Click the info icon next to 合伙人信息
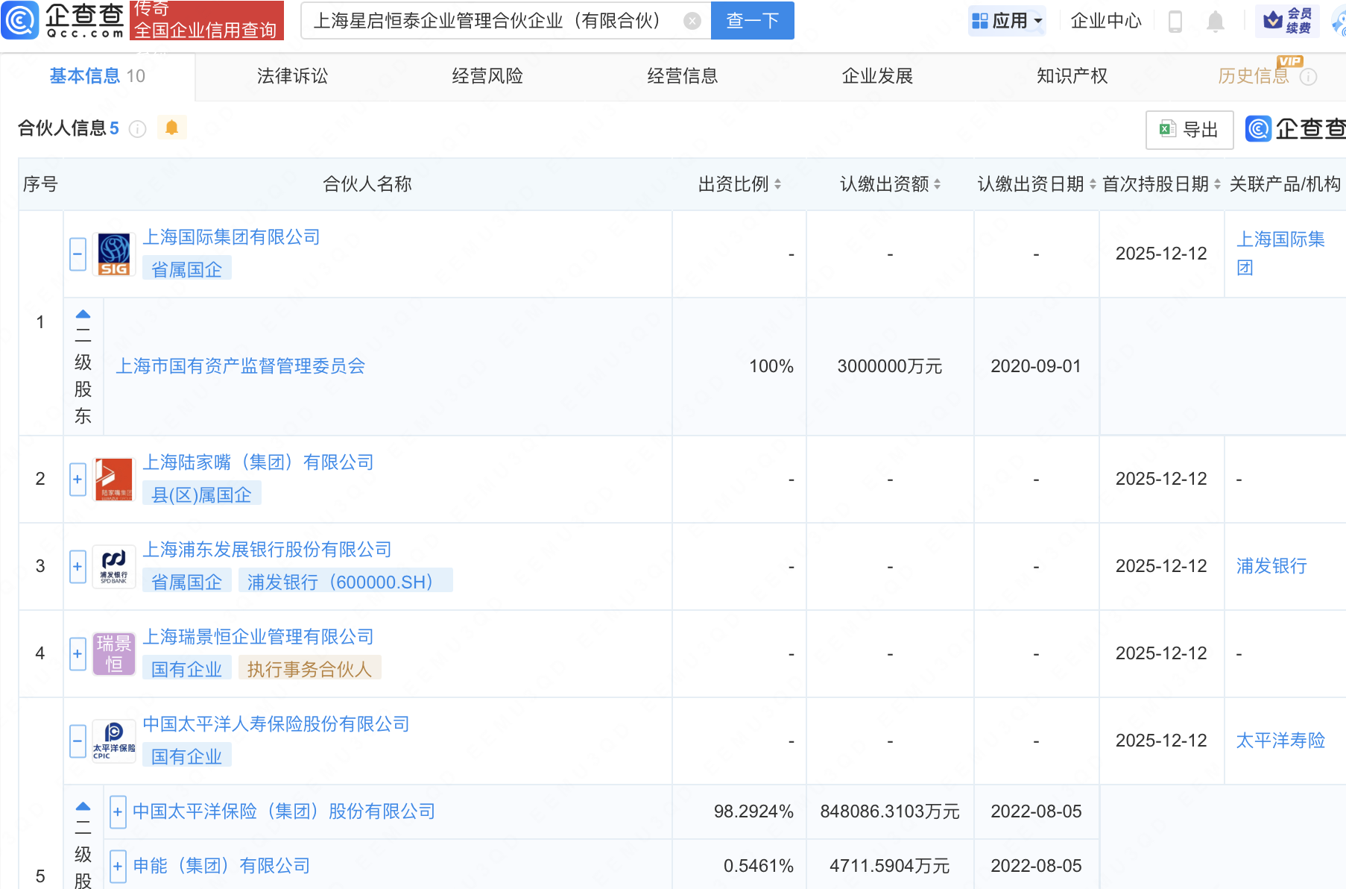1346x889 pixels. [x=137, y=129]
